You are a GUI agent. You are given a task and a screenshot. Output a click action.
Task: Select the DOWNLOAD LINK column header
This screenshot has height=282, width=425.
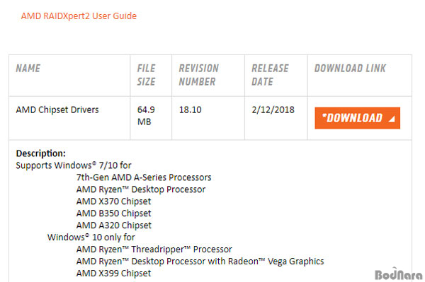pos(350,68)
